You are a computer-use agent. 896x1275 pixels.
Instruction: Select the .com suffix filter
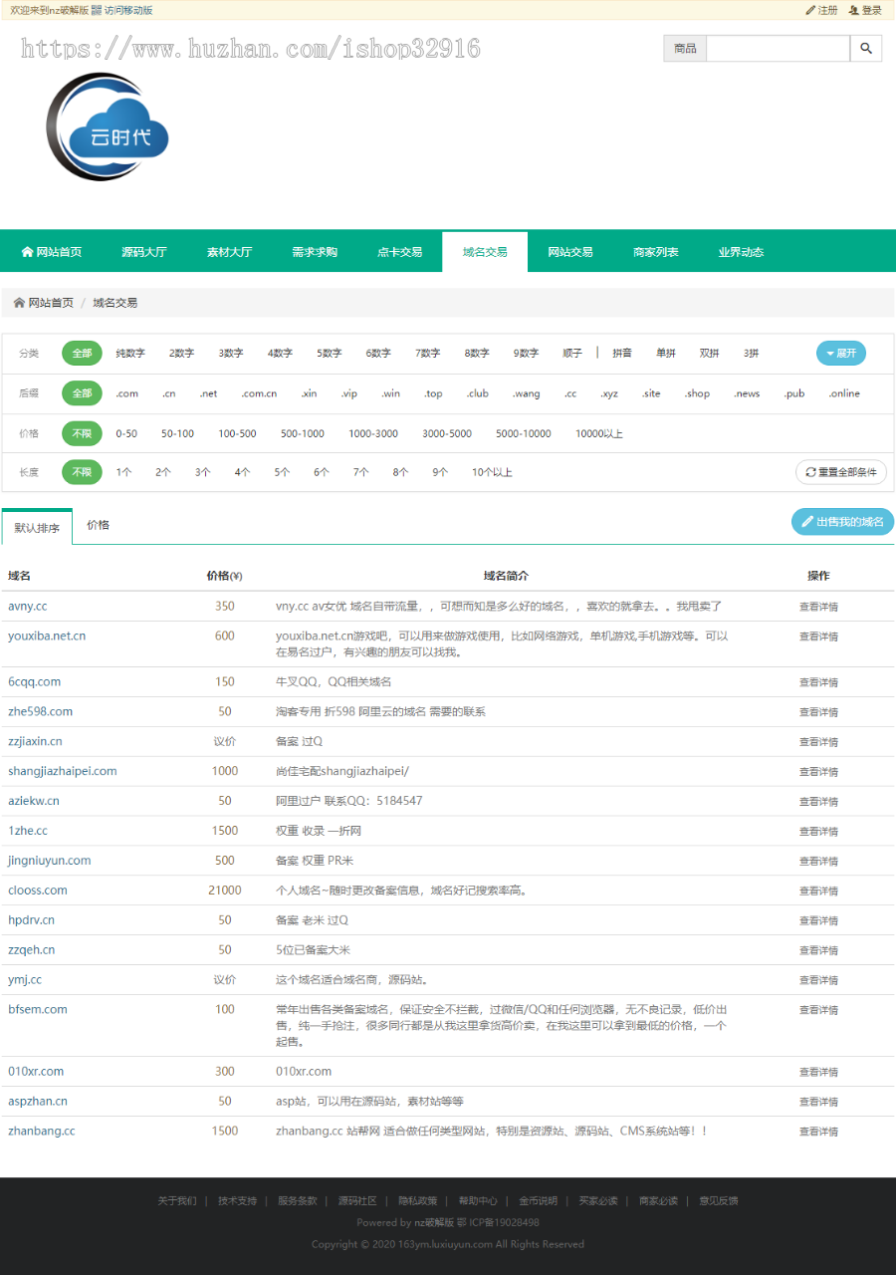[x=126, y=392]
